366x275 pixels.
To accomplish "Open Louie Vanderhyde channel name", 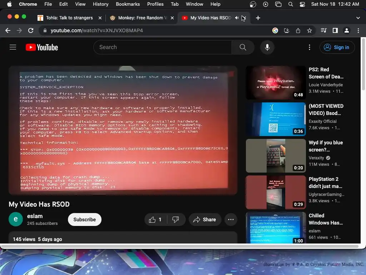I will [326, 85].
